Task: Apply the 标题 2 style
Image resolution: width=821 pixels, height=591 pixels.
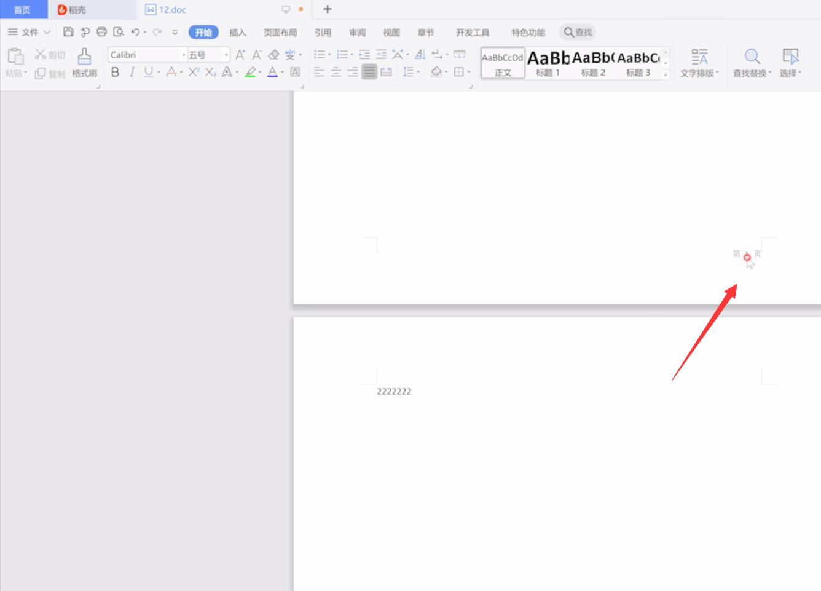Action: pyautogui.click(x=593, y=63)
